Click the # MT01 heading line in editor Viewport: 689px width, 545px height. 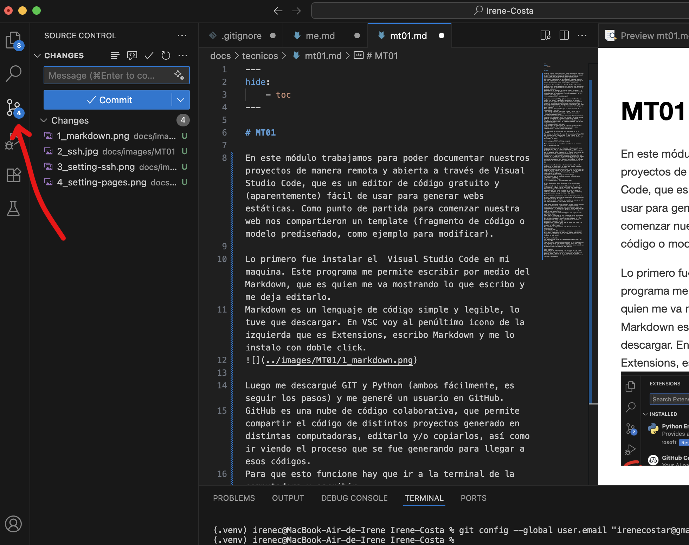point(260,132)
